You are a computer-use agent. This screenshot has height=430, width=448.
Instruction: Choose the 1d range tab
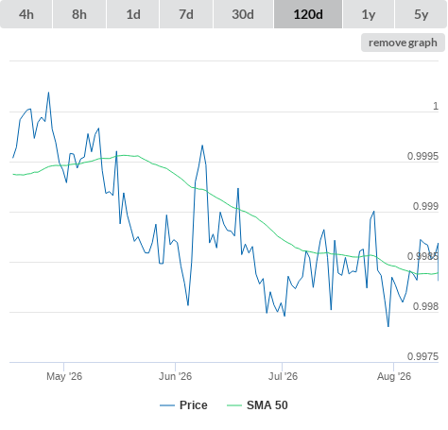(133, 14)
